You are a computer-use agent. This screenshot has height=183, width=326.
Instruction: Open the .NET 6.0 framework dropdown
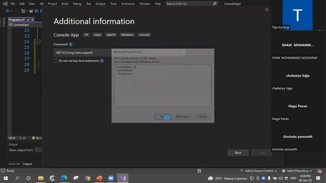120,53
